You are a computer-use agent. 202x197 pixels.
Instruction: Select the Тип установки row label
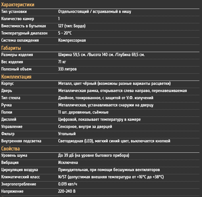point(14,12)
